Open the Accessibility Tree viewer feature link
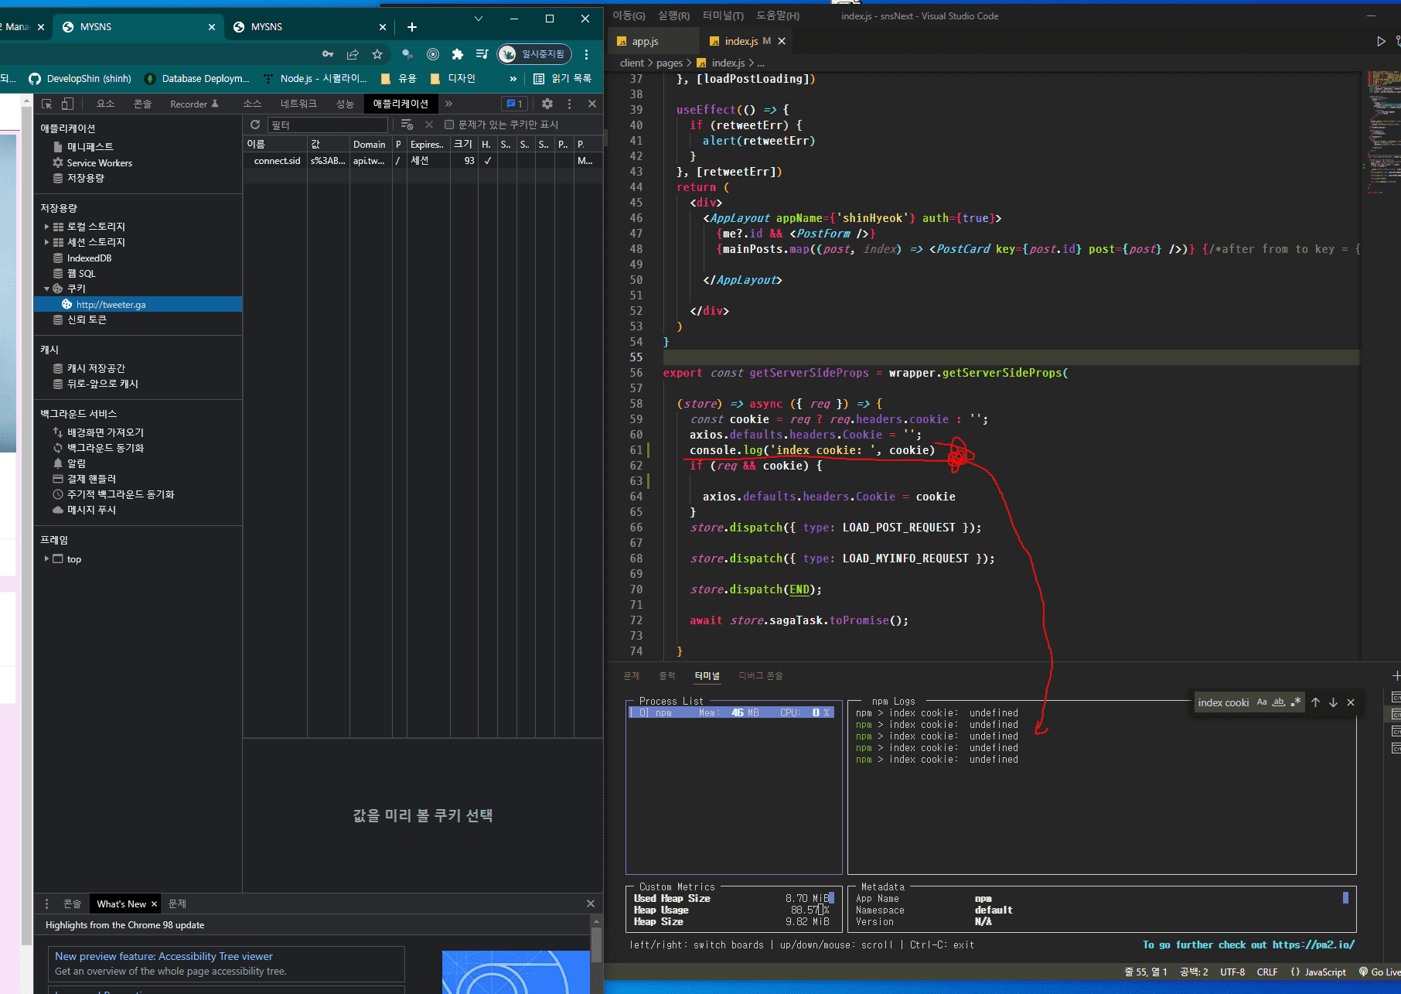 164,957
